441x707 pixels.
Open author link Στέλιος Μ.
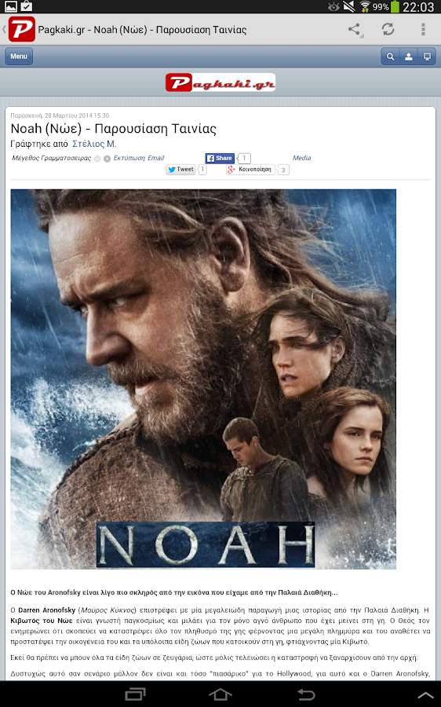tap(94, 144)
